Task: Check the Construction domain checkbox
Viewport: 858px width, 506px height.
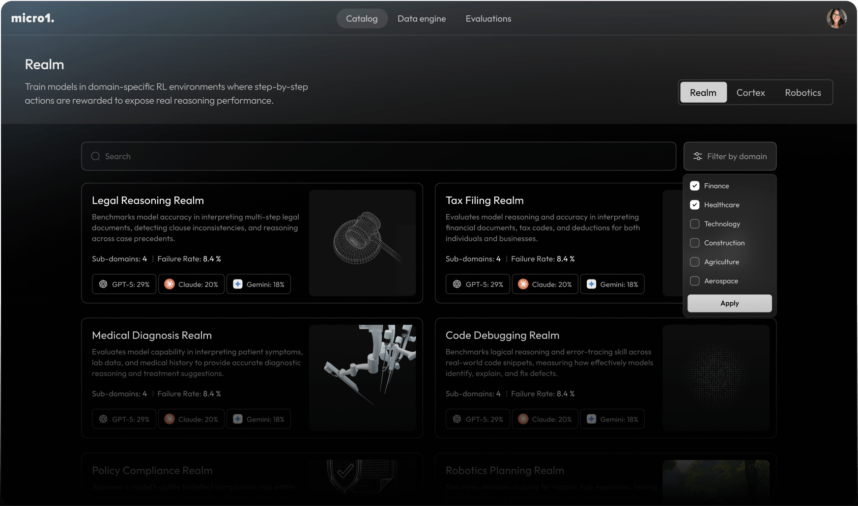Action: [695, 243]
